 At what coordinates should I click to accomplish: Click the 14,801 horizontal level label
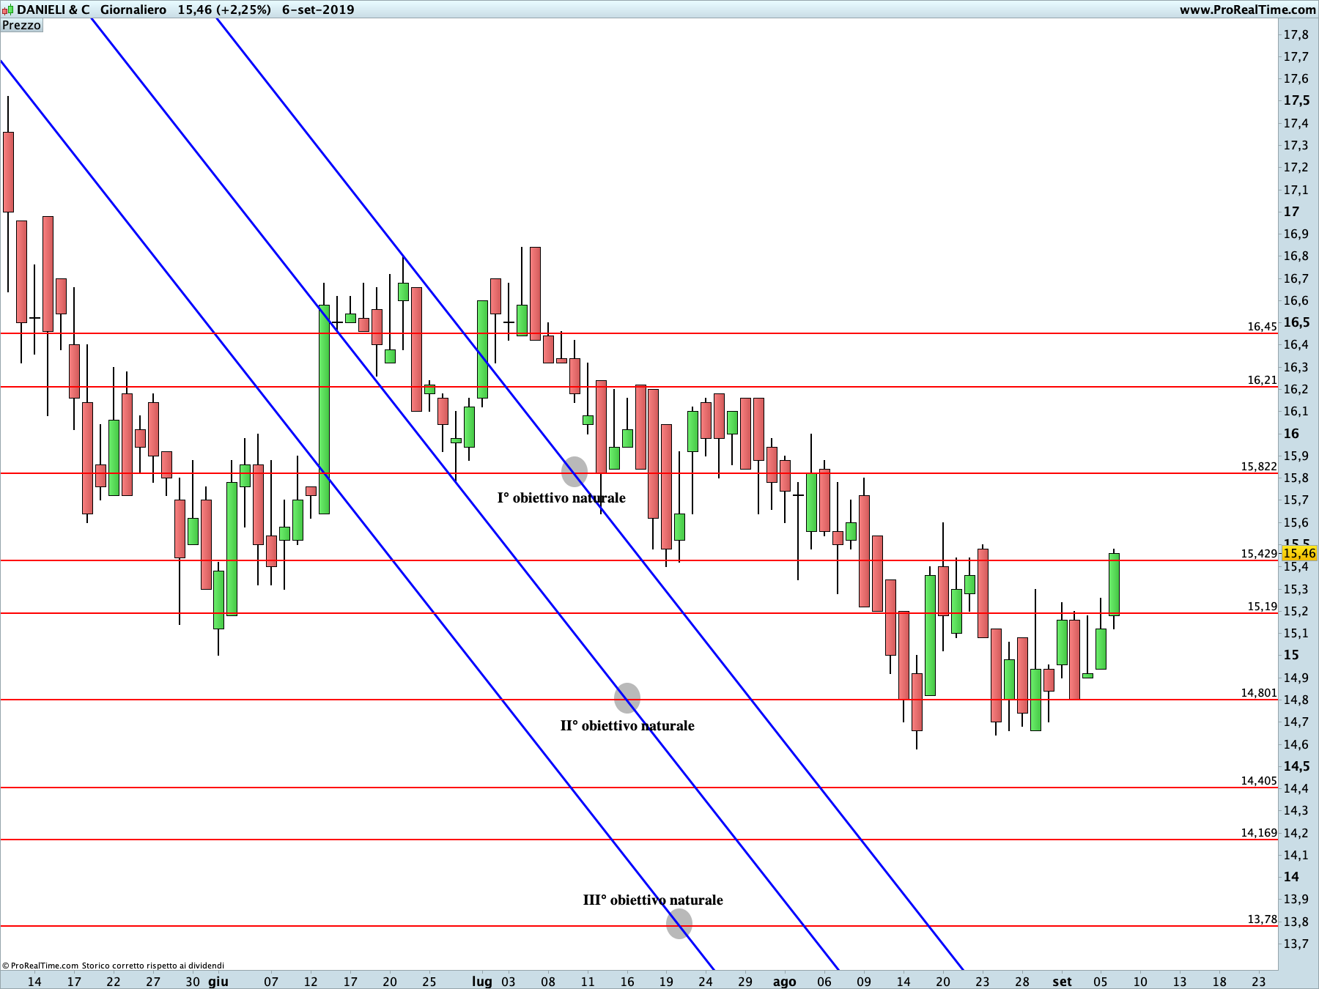1259,693
